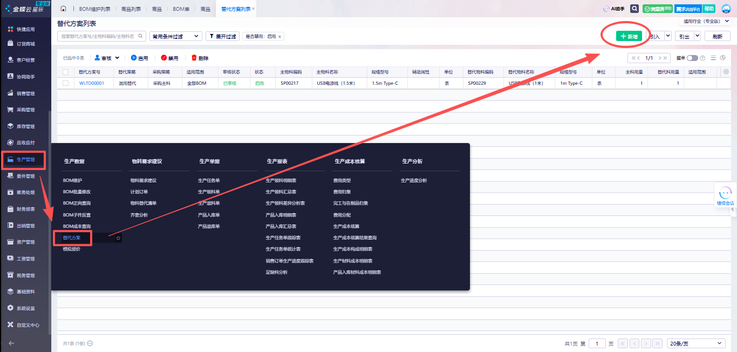
Task: Switch to the BOM维护列表 tab
Action: point(94,9)
